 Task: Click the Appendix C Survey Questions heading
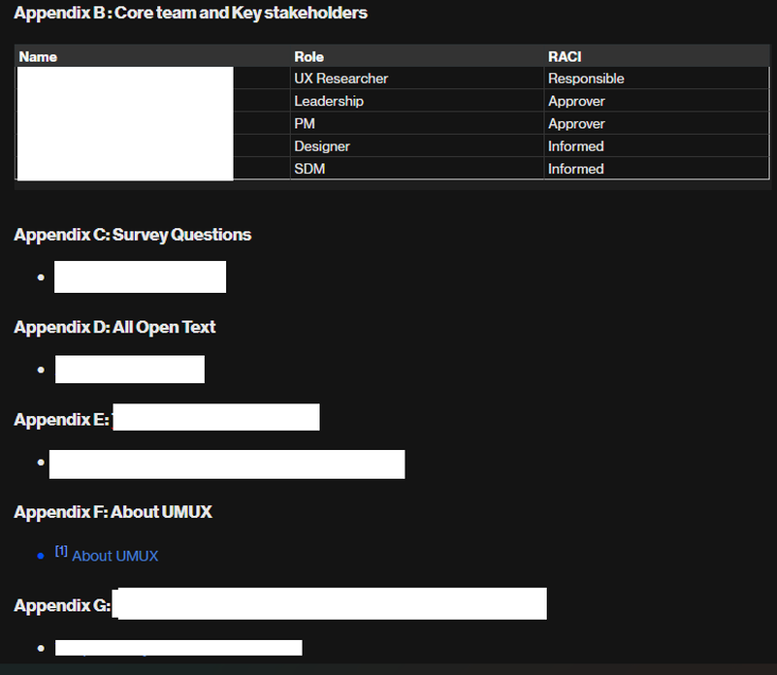click(132, 235)
